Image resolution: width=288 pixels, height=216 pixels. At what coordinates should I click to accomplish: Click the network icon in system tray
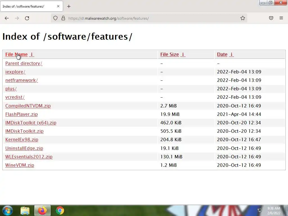pos(260,210)
